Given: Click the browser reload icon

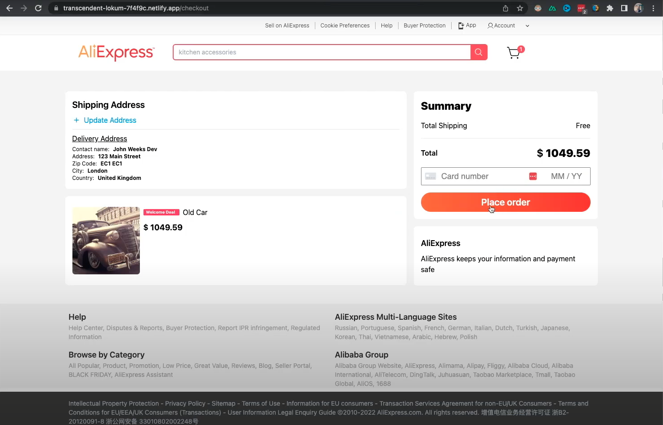Looking at the screenshot, I should (38, 8).
